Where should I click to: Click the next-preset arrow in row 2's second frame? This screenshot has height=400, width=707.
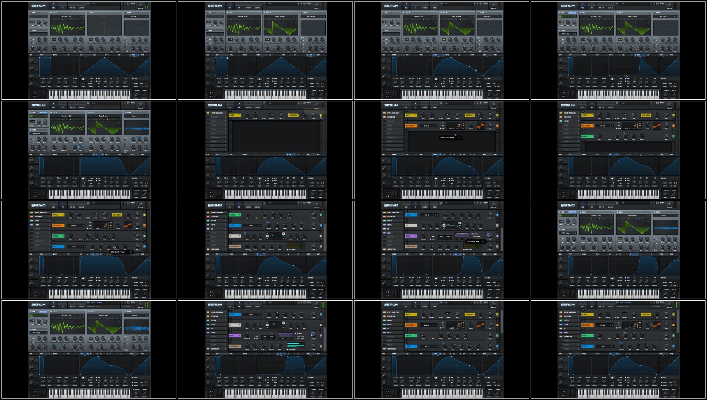[301, 103]
